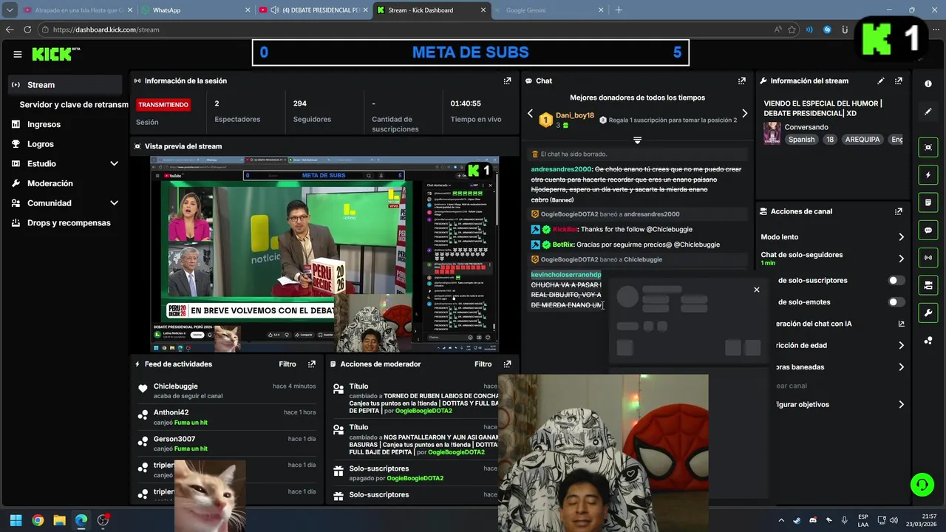946x532 pixels.
Task: Click the three-dots cluster icon in right sidebar
Action: click(928, 340)
